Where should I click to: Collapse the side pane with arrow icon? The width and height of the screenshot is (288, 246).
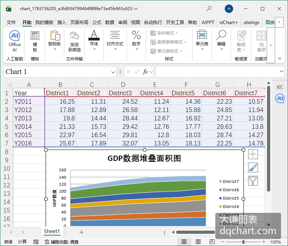point(280,87)
